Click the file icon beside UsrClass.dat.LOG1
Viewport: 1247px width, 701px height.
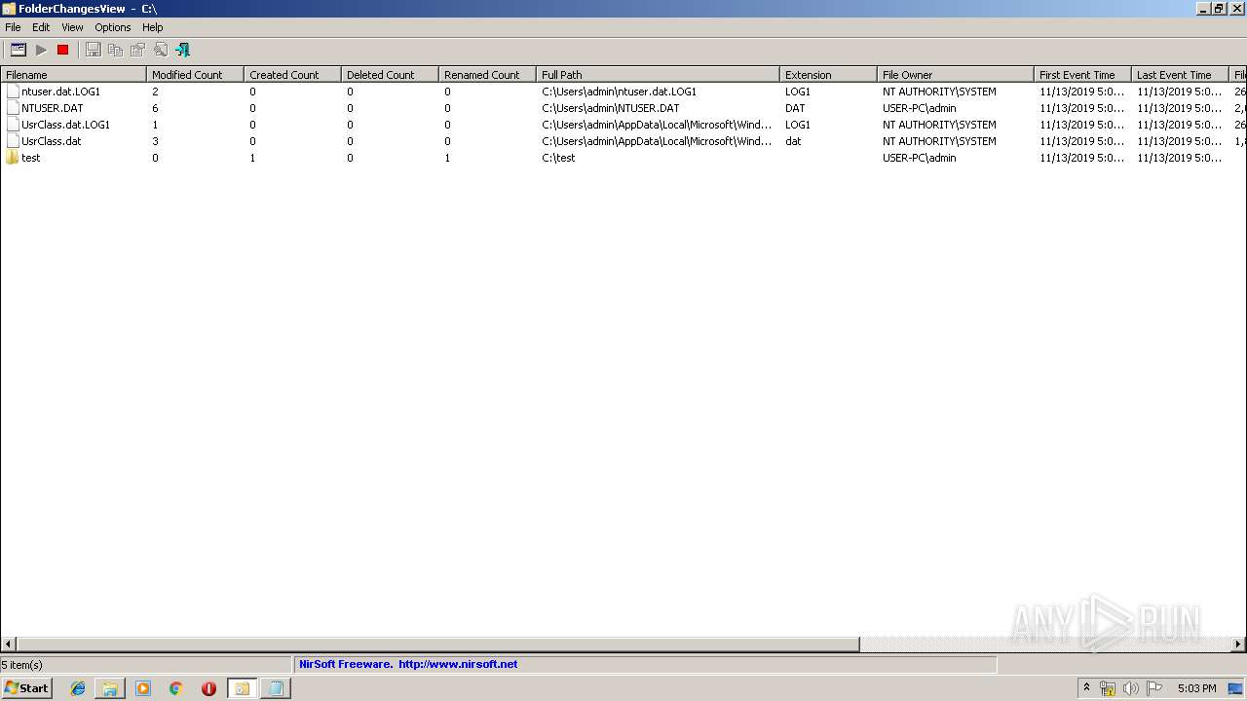coord(13,125)
